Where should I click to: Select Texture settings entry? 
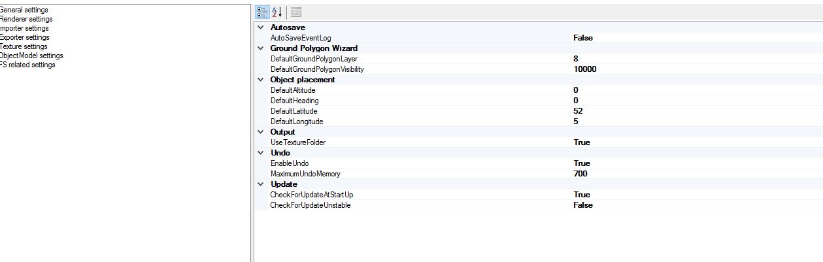click(x=24, y=46)
